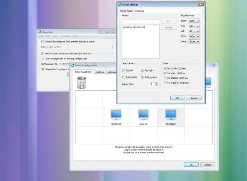Select the Desktop1 screen icon
The width and height of the screenshot is (247, 181).
[116, 115]
